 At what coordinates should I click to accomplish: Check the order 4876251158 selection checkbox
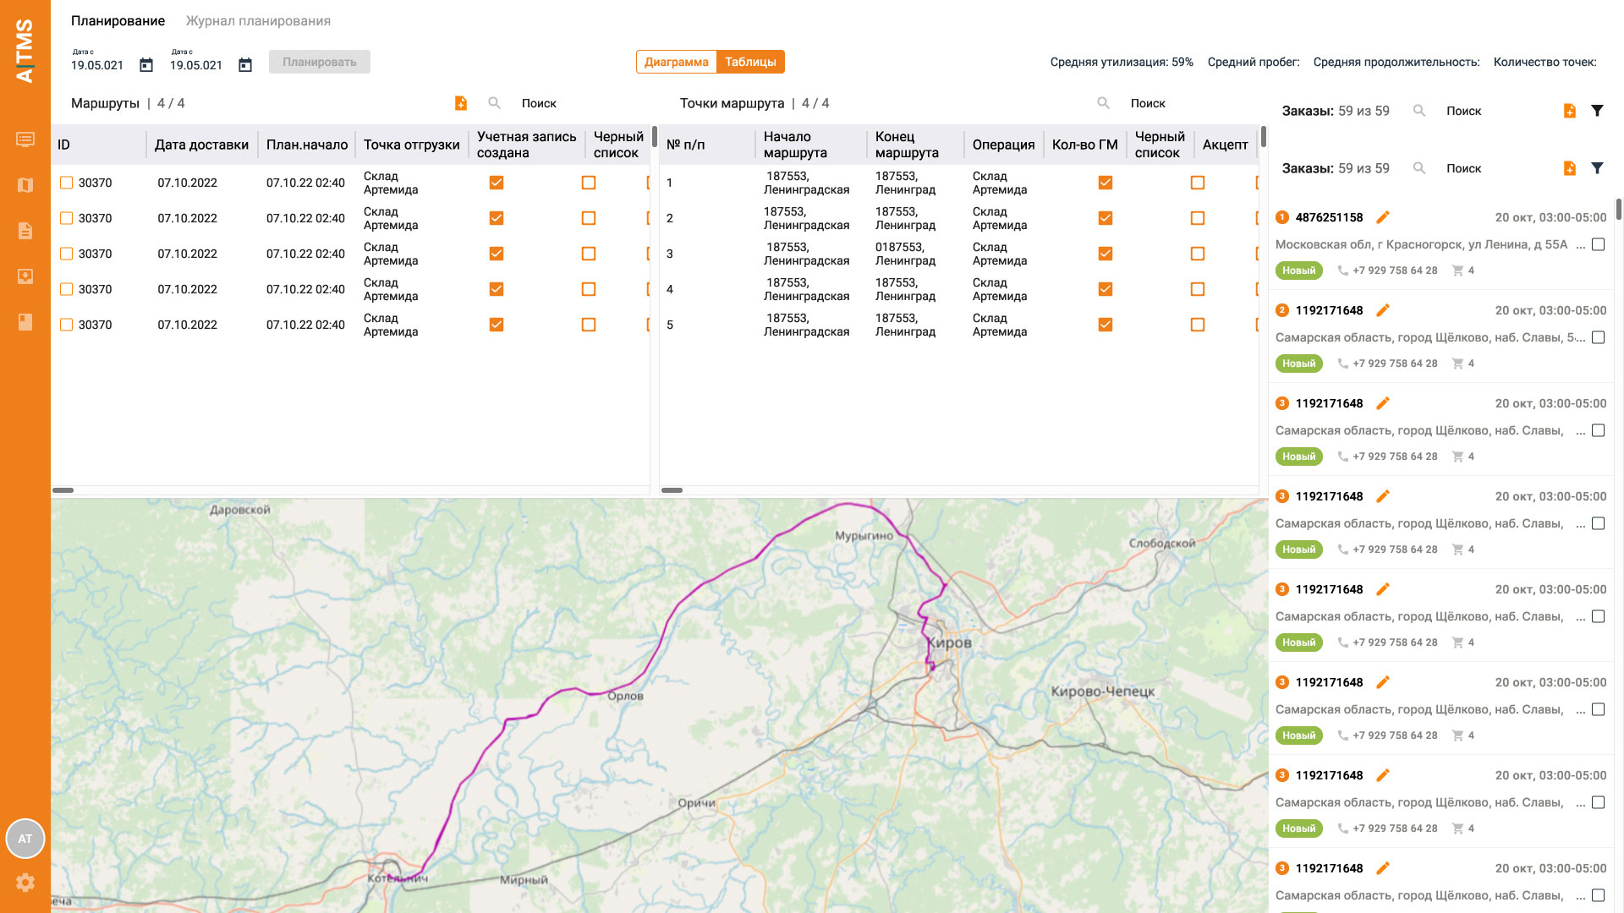tap(1598, 244)
